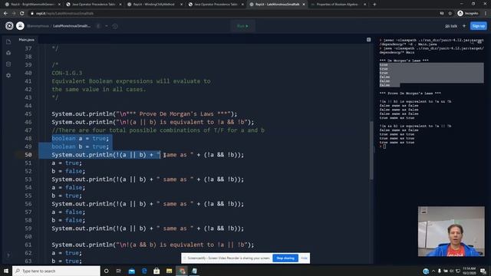The height and width of the screenshot is (276, 491).
Task: Click the LateMonstrousSmallT... repl name
Action: [71, 26]
